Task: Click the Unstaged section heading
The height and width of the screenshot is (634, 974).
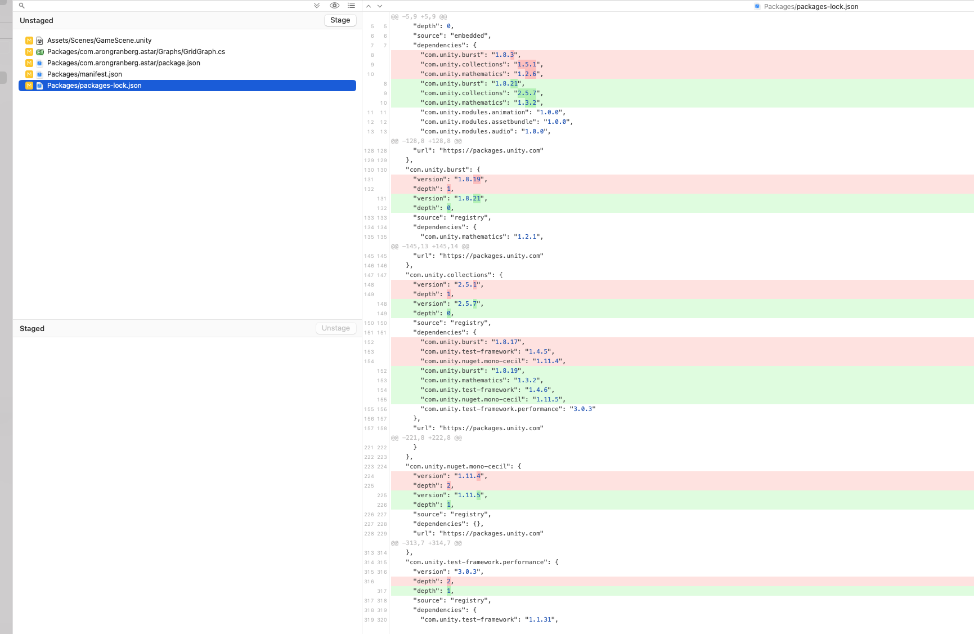Action: click(x=37, y=21)
